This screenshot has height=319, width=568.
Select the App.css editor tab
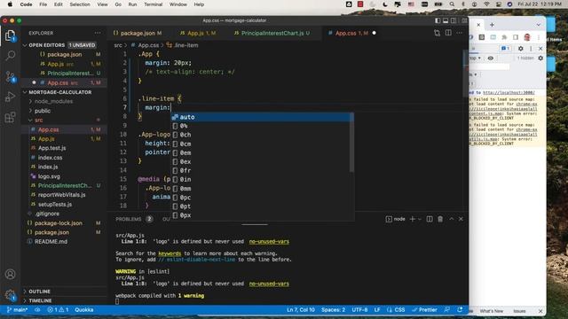click(x=351, y=33)
